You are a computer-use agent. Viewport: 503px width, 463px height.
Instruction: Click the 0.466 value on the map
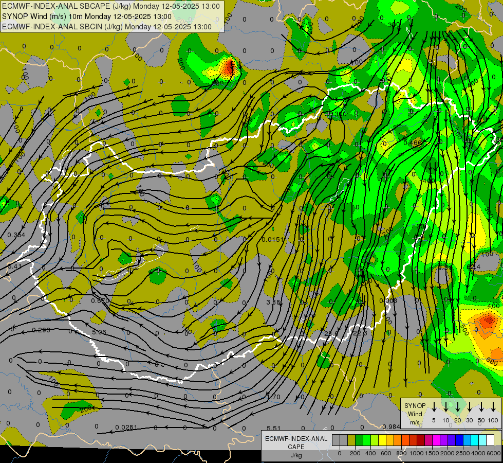click(413, 143)
